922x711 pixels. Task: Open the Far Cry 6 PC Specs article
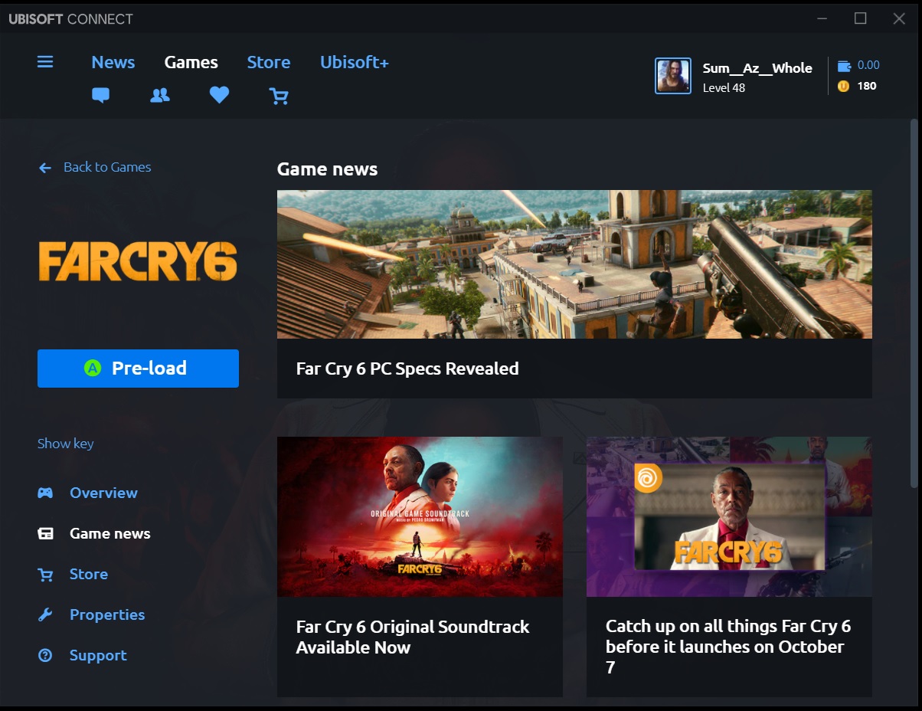point(574,293)
